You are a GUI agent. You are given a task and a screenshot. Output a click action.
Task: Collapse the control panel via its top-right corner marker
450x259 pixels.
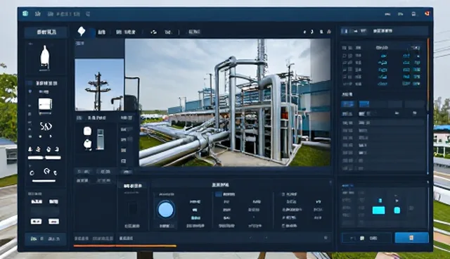click(330, 182)
